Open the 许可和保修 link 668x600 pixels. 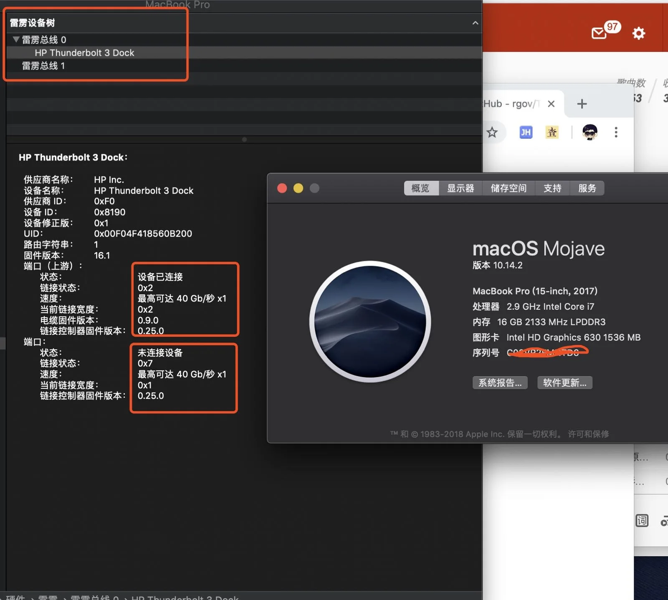[588, 434]
